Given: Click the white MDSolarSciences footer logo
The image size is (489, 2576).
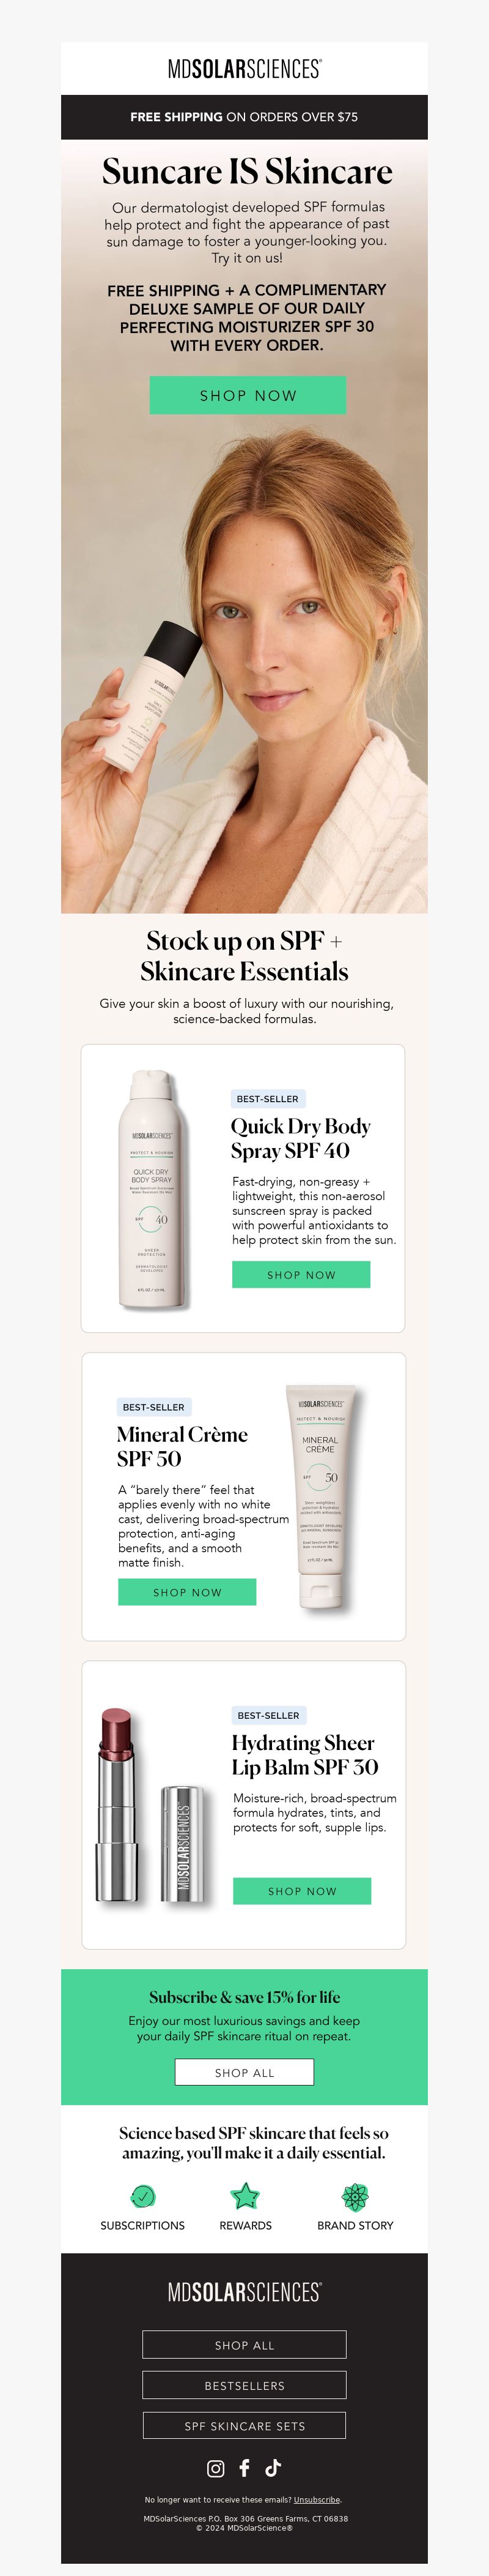Looking at the screenshot, I should (244, 2292).
